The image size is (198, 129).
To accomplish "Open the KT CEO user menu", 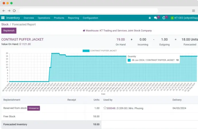I will [183, 18].
